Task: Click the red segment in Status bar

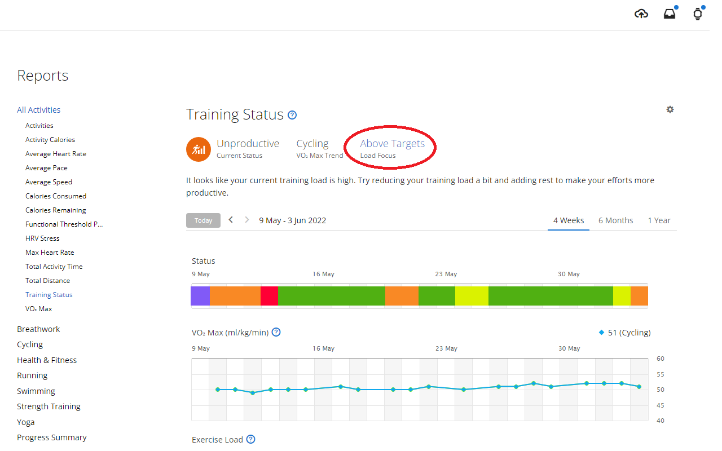Action: click(x=269, y=296)
